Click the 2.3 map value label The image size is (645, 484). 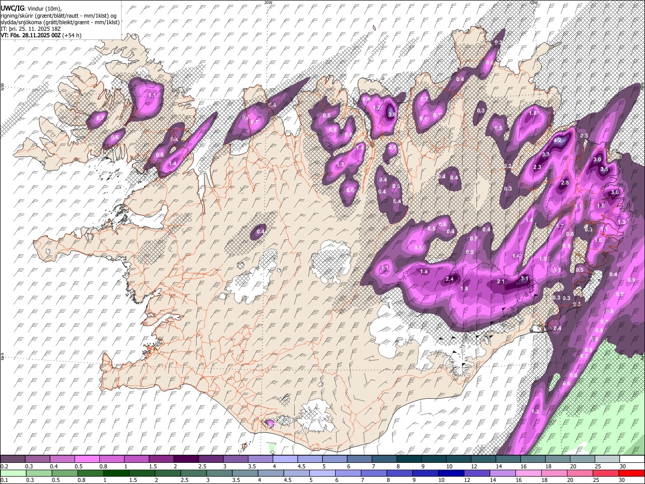coord(537,167)
